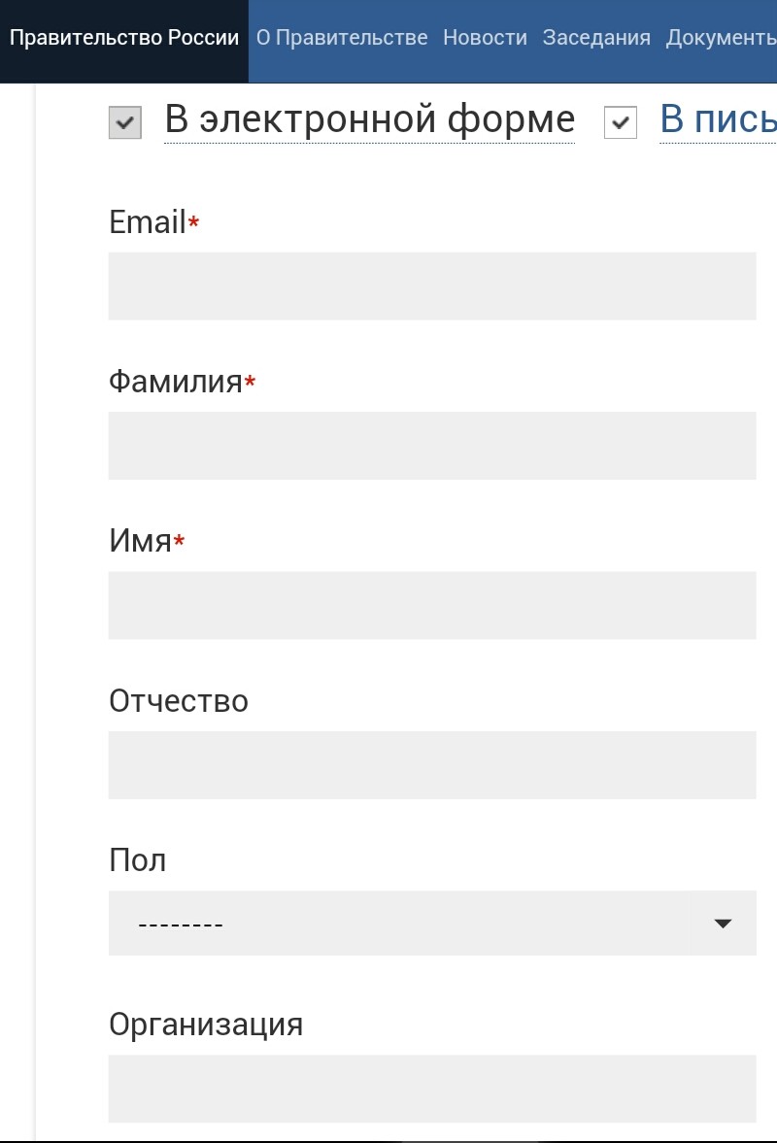
Task: Uncheck the В электронной форме checkbox
Action: point(125,123)
